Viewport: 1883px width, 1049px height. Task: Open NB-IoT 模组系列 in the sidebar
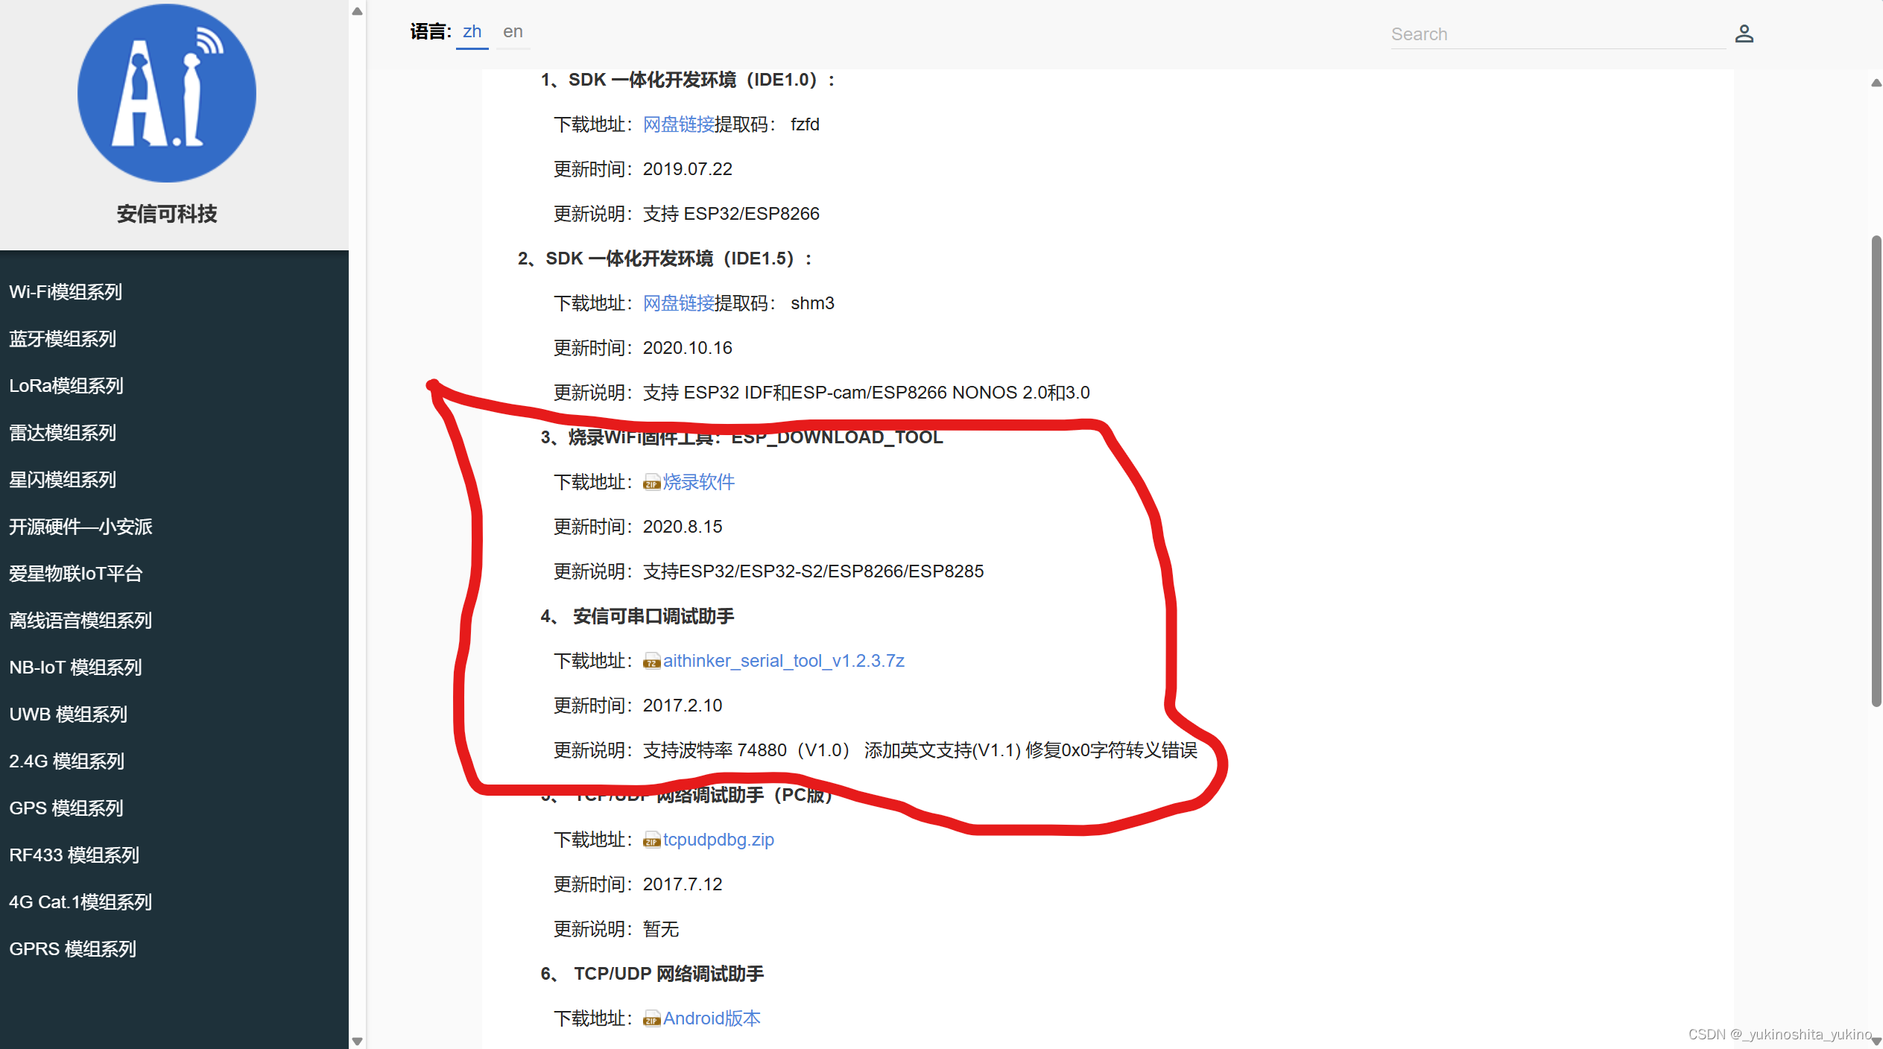(75, 668)
